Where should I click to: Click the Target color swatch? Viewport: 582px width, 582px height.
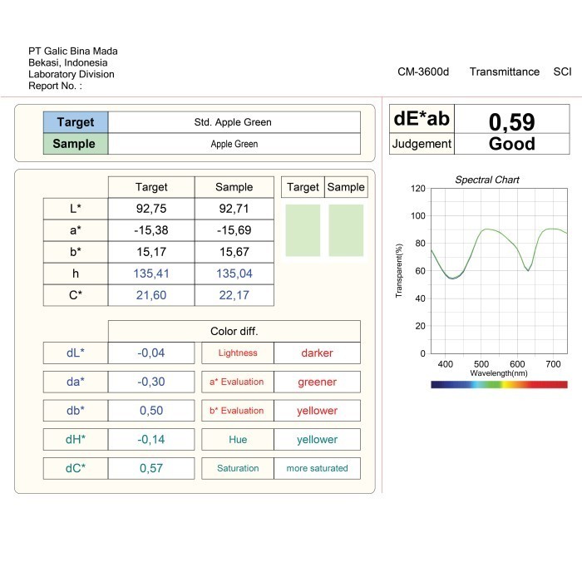pyautogui.click(x=303, y=230)
